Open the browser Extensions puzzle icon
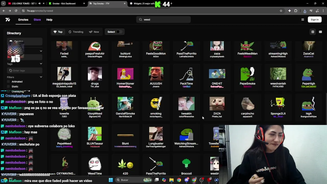 [x=296, y=11]
